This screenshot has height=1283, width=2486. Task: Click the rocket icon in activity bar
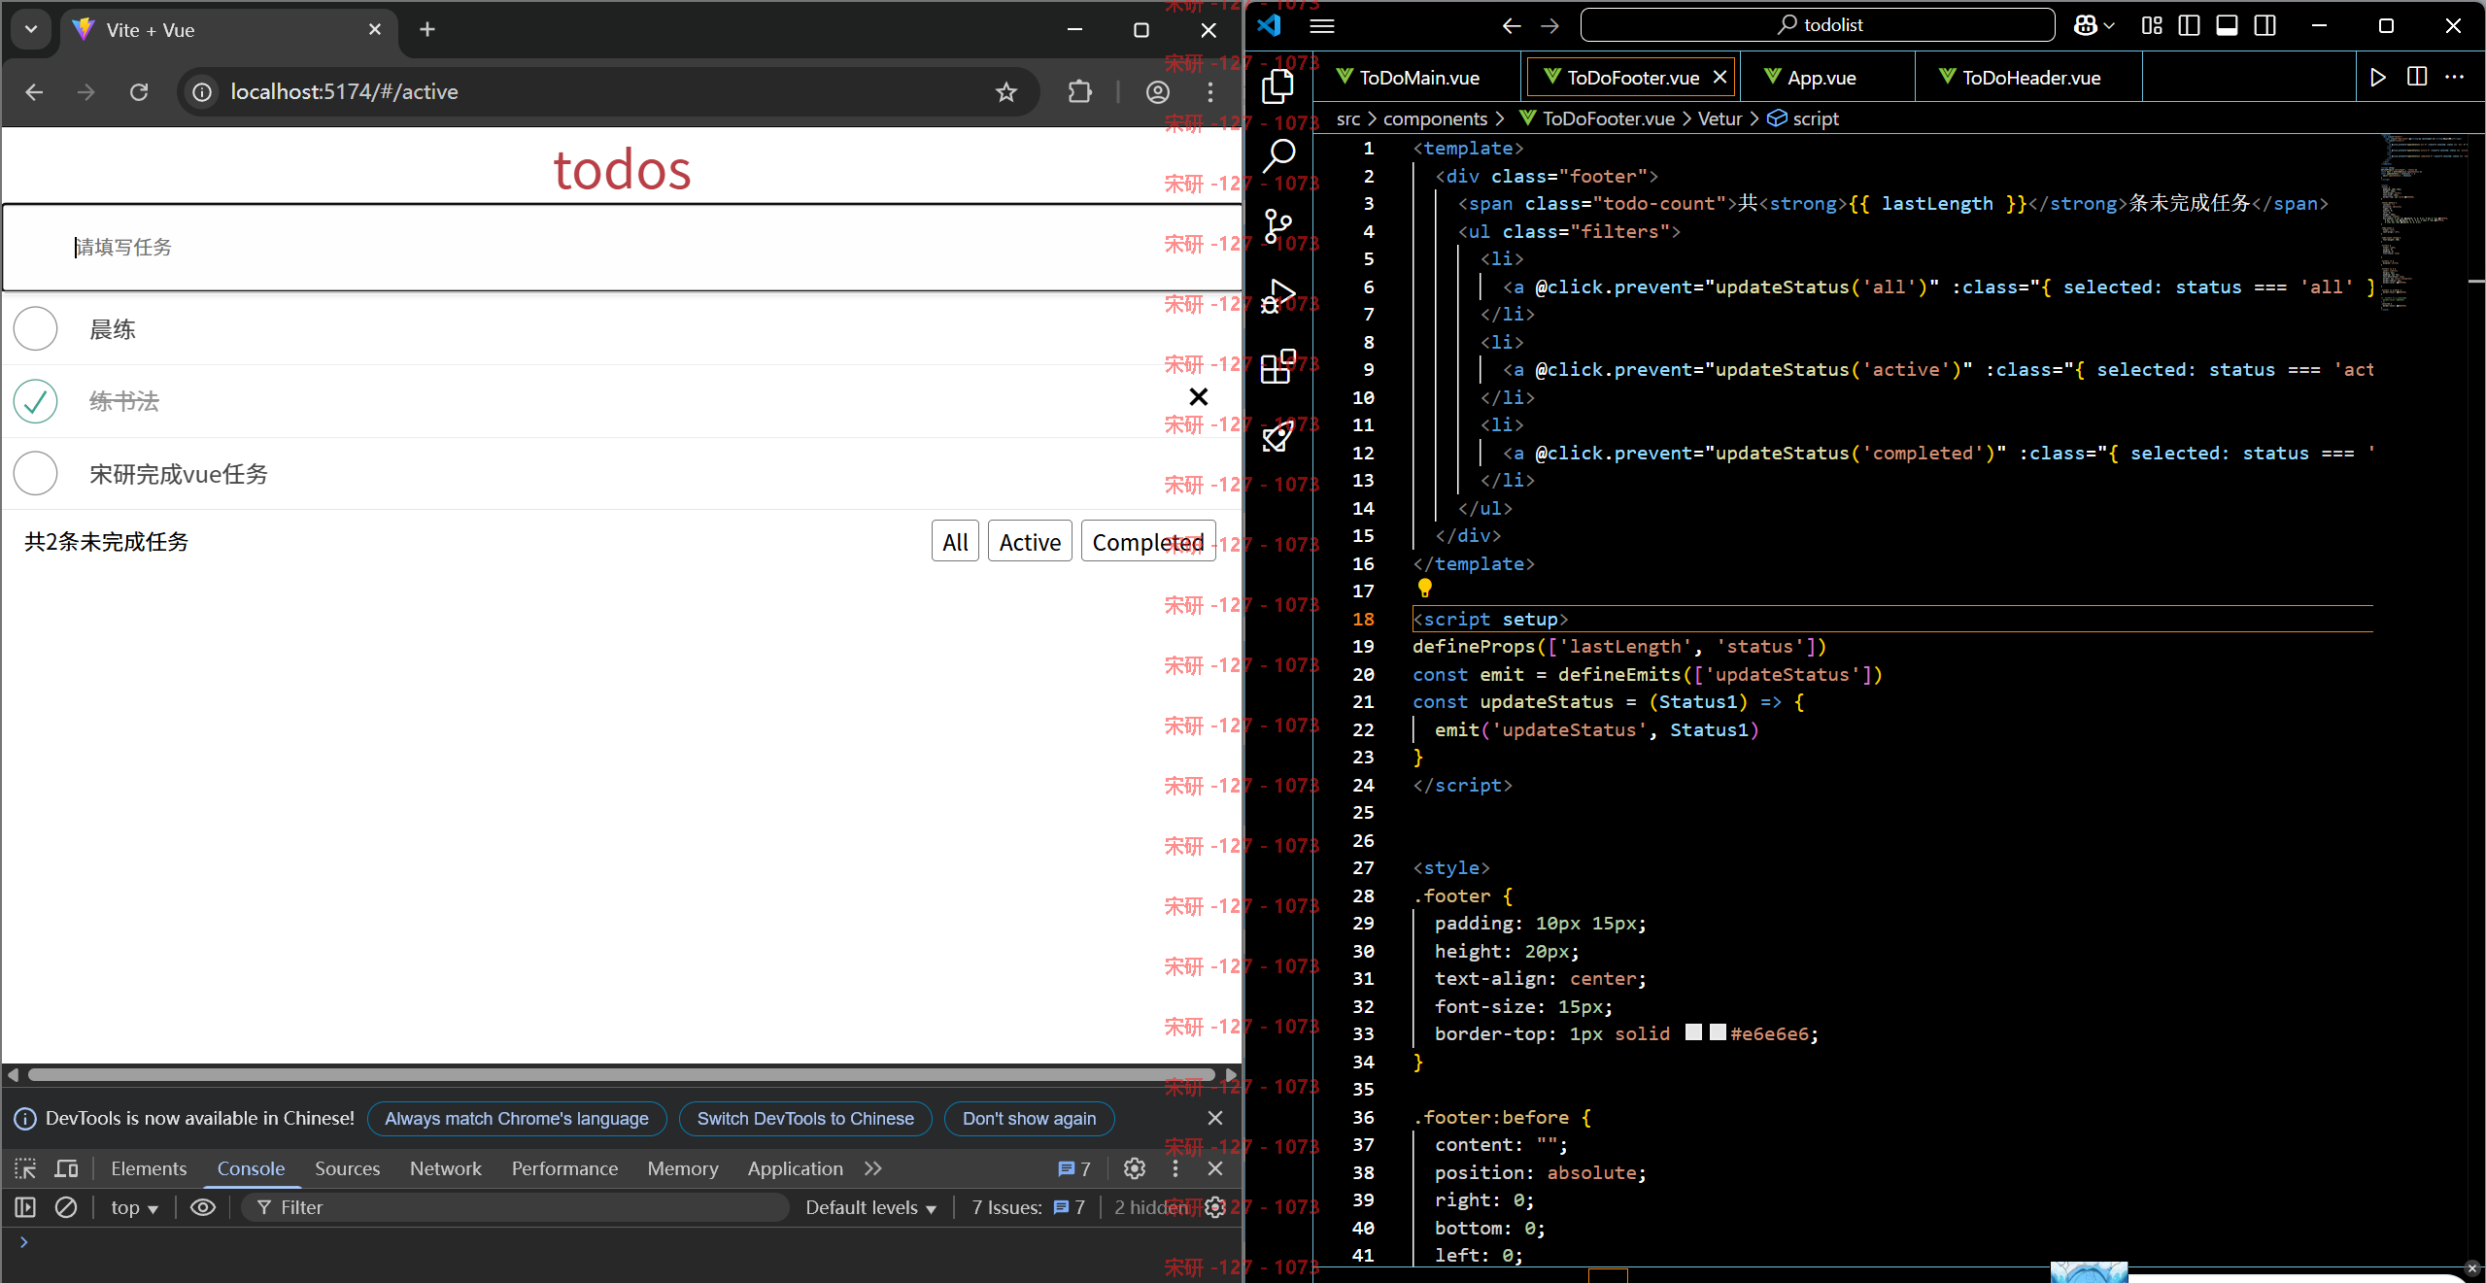click(x=1278, y=436)
